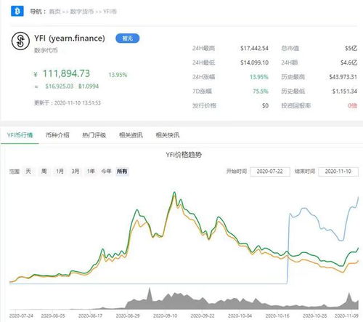363x322 pixels.
Task: Select the 1年 range option
Action: (x=91, y=172)
